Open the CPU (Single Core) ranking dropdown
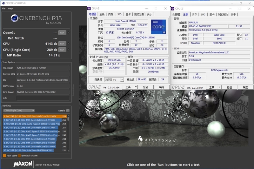The width and height of the screenshot is (254, 169). pyautogui.click(x=19, y=111)
